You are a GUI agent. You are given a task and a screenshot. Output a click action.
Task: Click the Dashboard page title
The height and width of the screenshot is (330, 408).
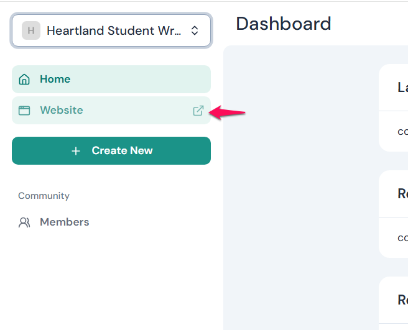click(284, 24)
